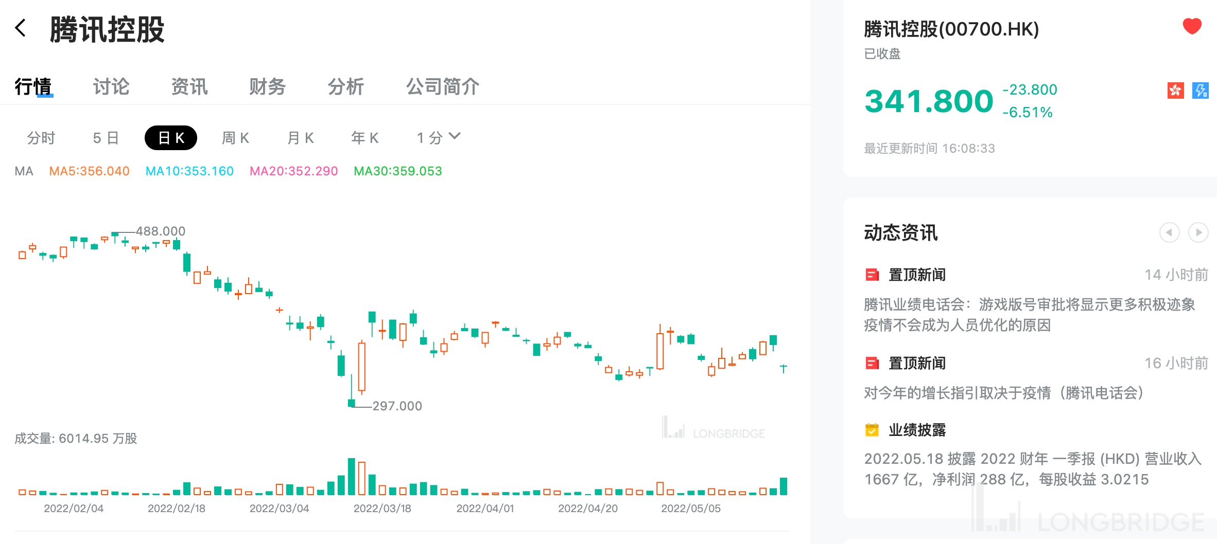Click the MA10:353.160 value
1217x544 pixels.
189,171
